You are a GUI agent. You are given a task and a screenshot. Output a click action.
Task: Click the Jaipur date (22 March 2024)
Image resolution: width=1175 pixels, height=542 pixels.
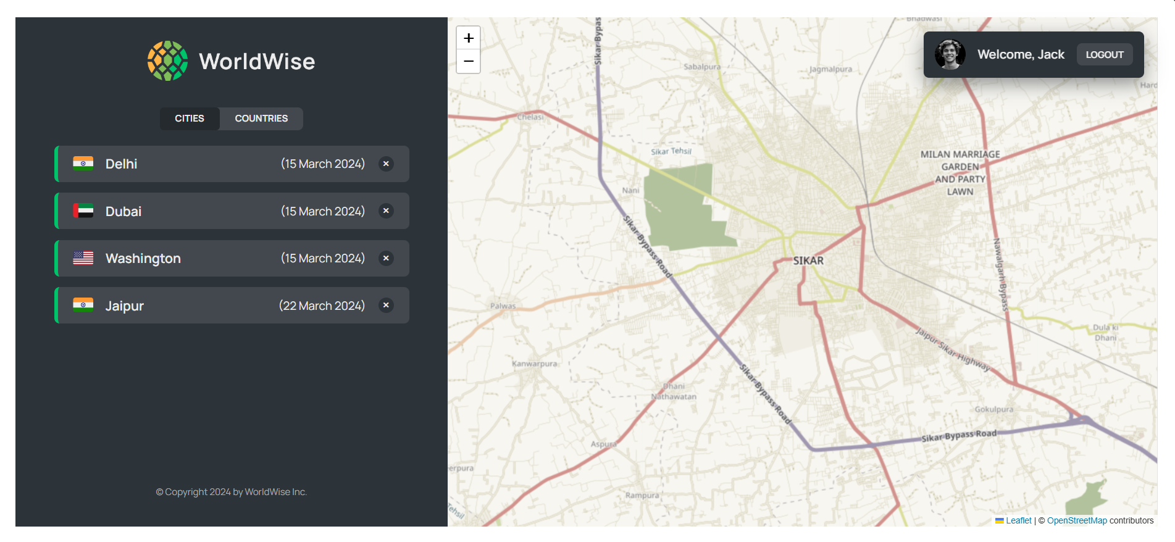pyautogui.click(x=322, y=306)
